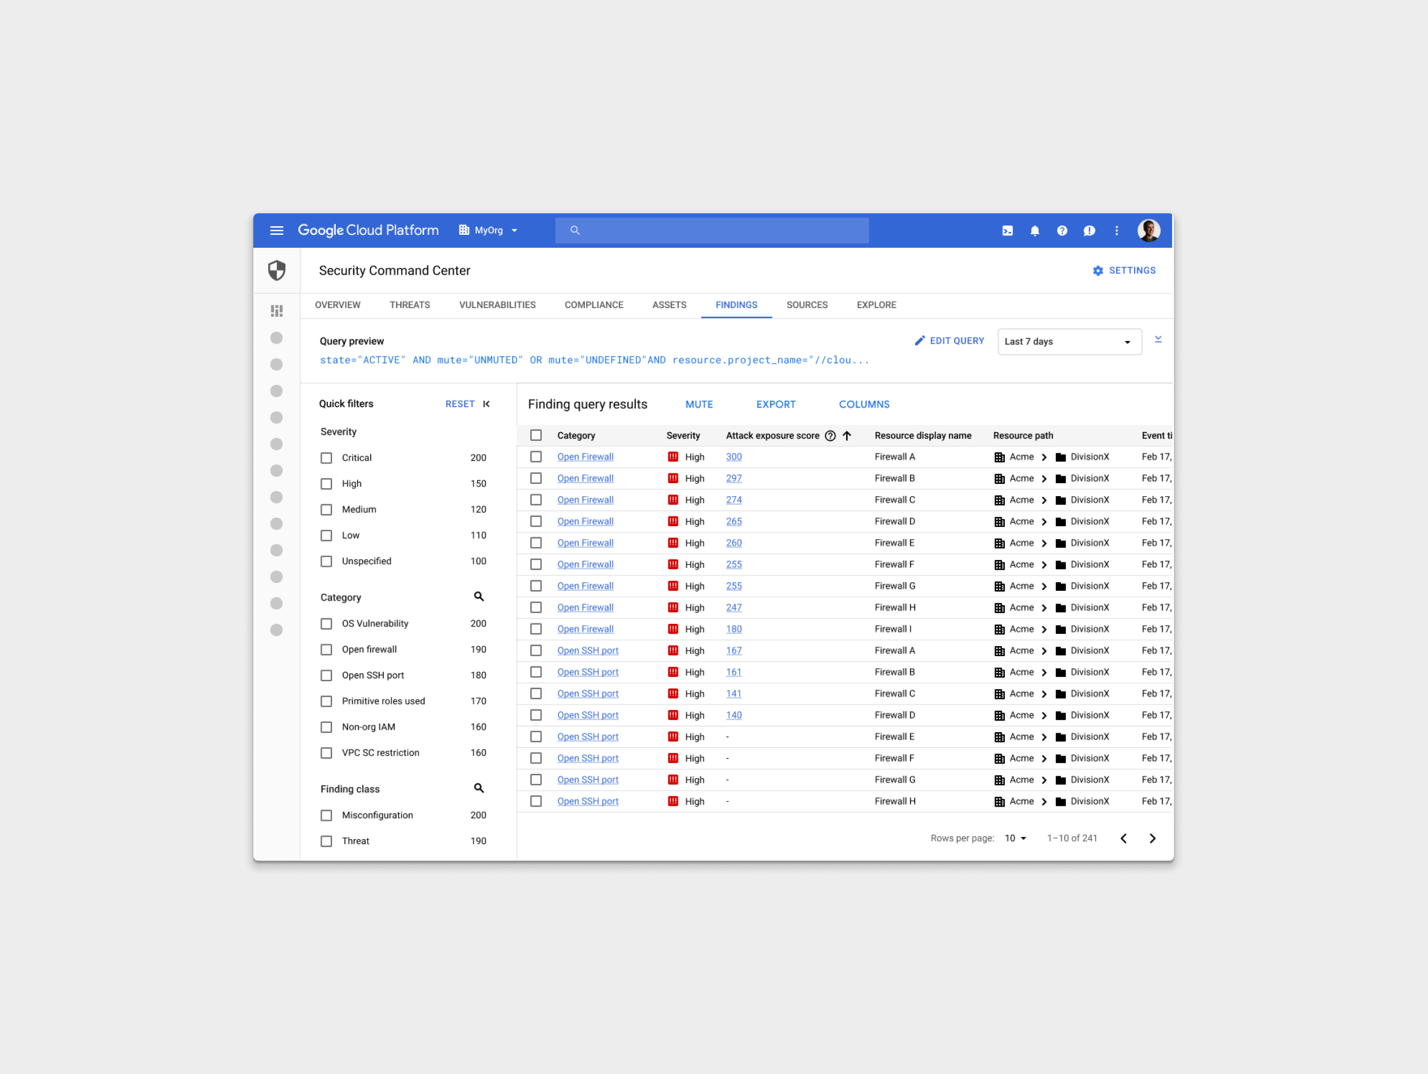Open the MyOrg project selector dropdown

pyautogui.click(x=489, y=231)
